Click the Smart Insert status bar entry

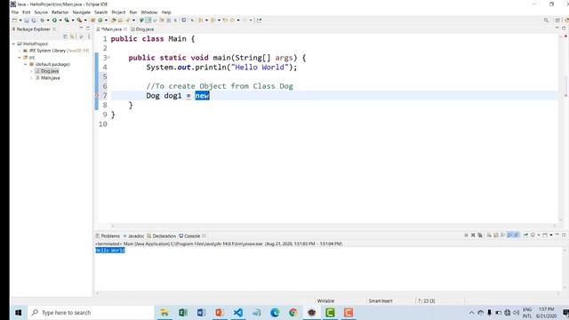[x=381, y=300]
